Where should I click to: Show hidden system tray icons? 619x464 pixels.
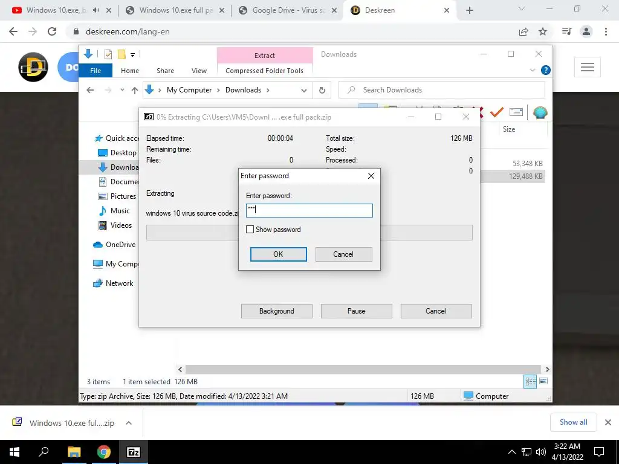[x=511, y=452]
